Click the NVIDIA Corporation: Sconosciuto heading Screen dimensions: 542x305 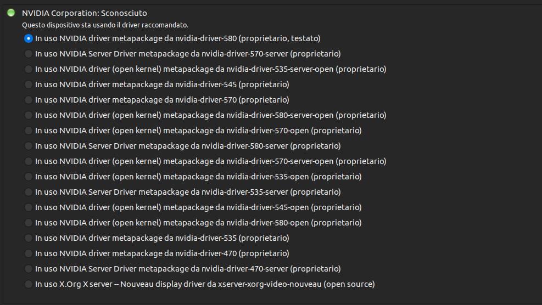84,13
